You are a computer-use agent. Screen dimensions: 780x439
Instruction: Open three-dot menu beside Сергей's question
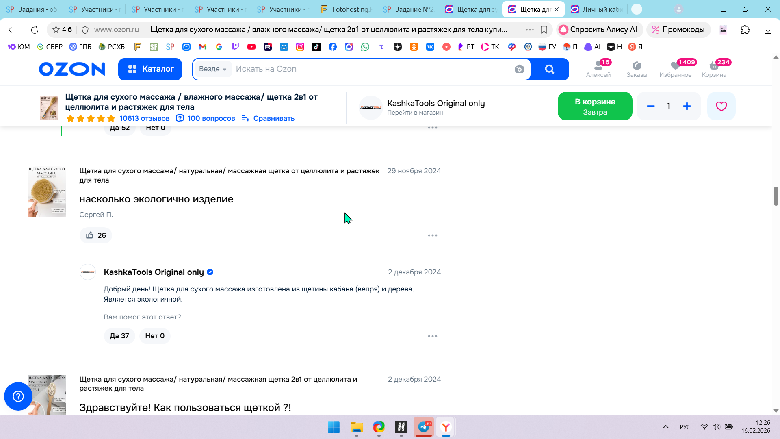(x=432, y=235)
